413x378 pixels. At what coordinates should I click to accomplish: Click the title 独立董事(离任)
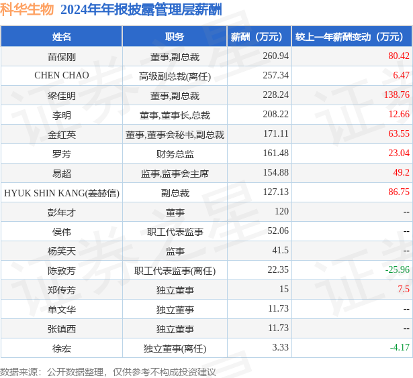pyautogui.click(x=175, y=349)
